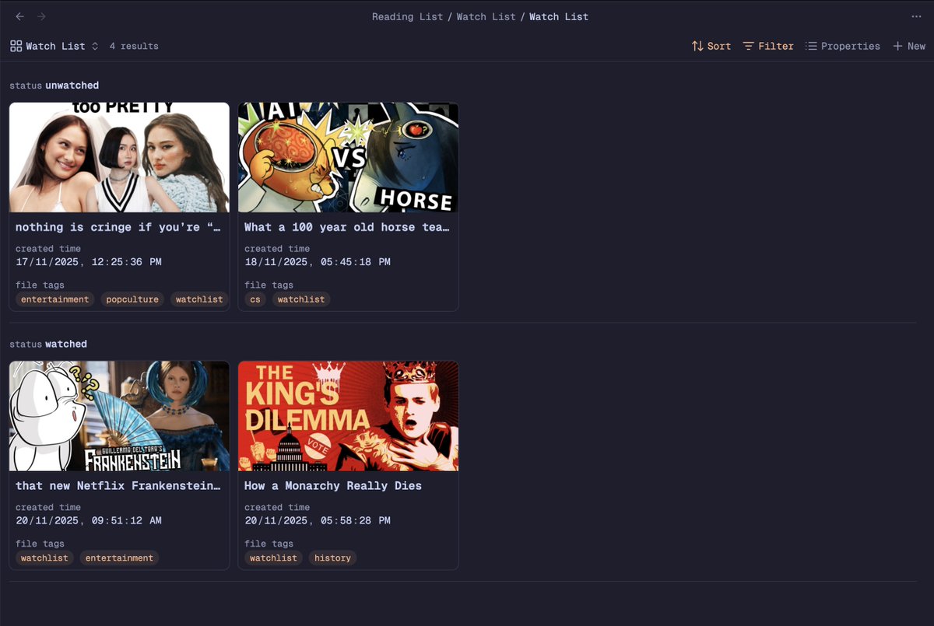Screen dimensions: 934x626
Task: Click the "status unwatched" group header
Action: pyautogui.click(x=54, y=86)
